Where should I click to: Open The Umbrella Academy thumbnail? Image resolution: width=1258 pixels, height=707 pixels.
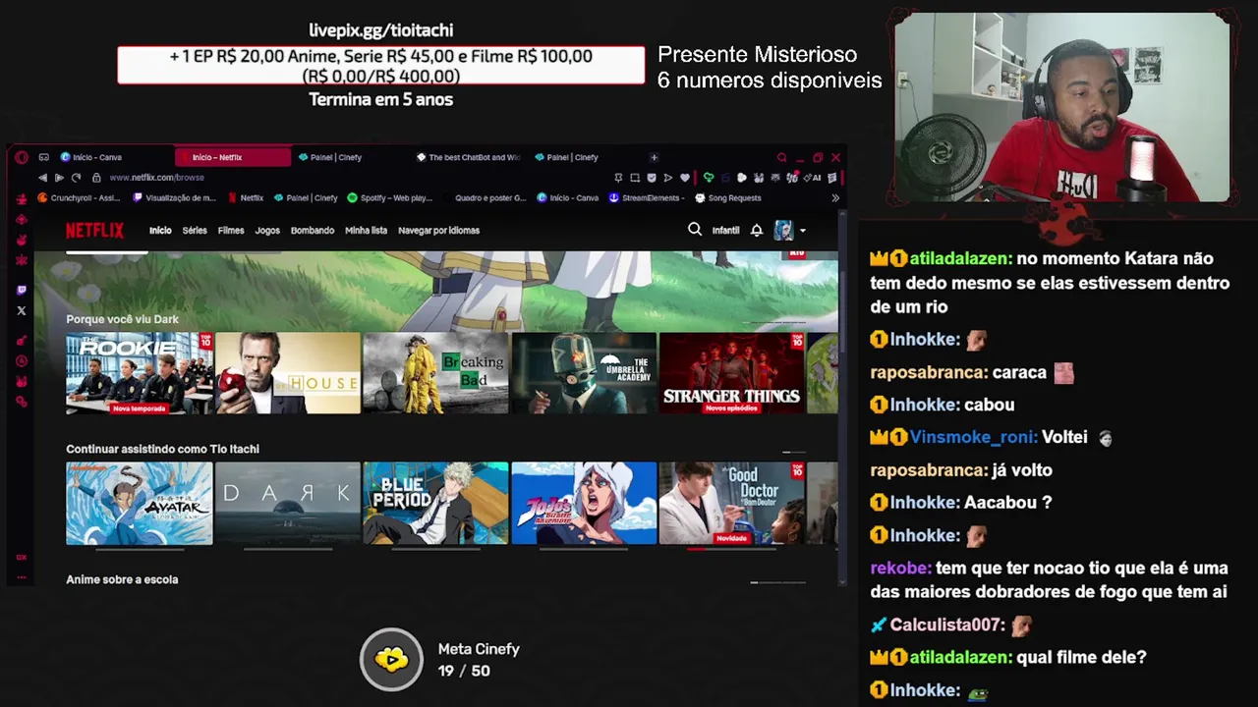click(584, 373)
